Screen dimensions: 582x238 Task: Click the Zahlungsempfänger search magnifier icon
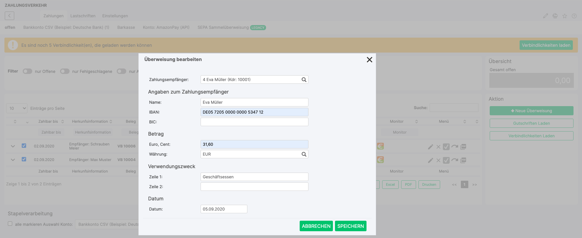[304, 80]
